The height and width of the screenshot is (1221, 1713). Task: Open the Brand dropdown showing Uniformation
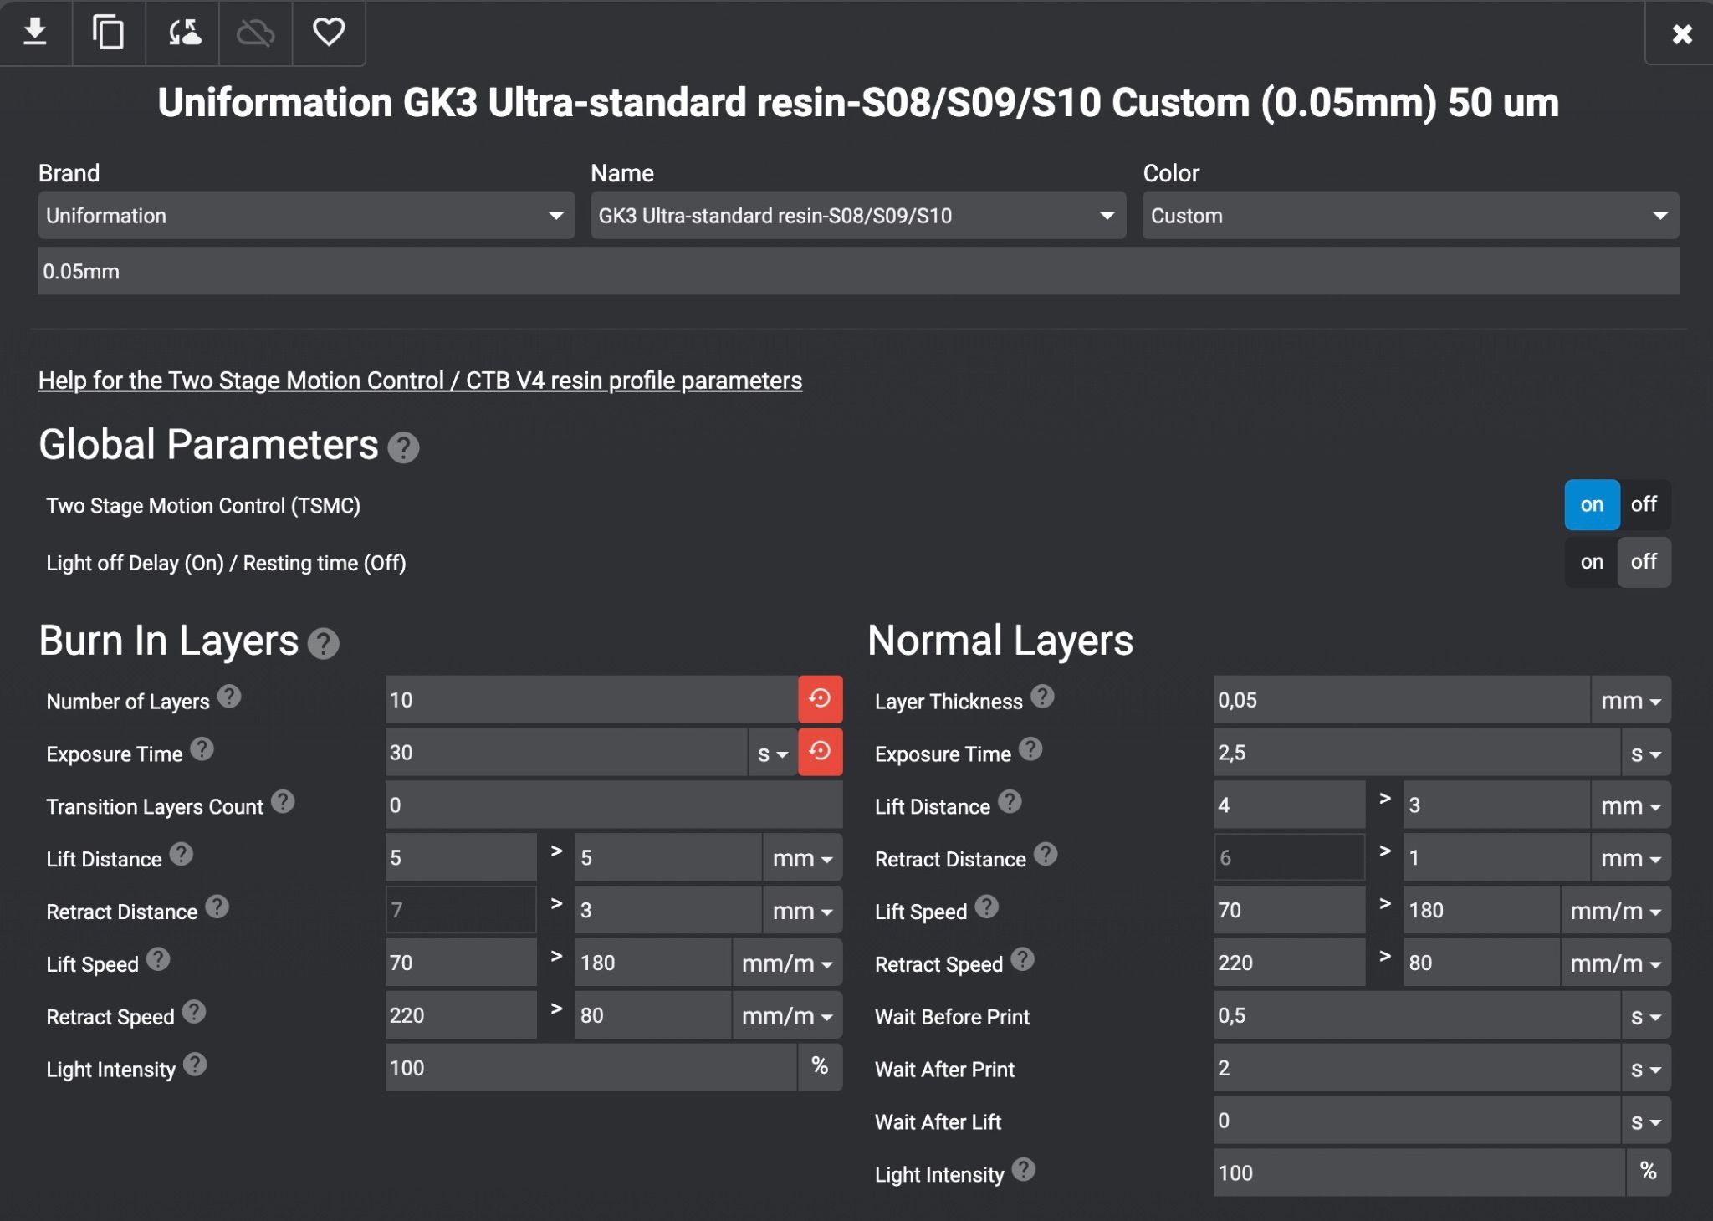click(306, 216)
